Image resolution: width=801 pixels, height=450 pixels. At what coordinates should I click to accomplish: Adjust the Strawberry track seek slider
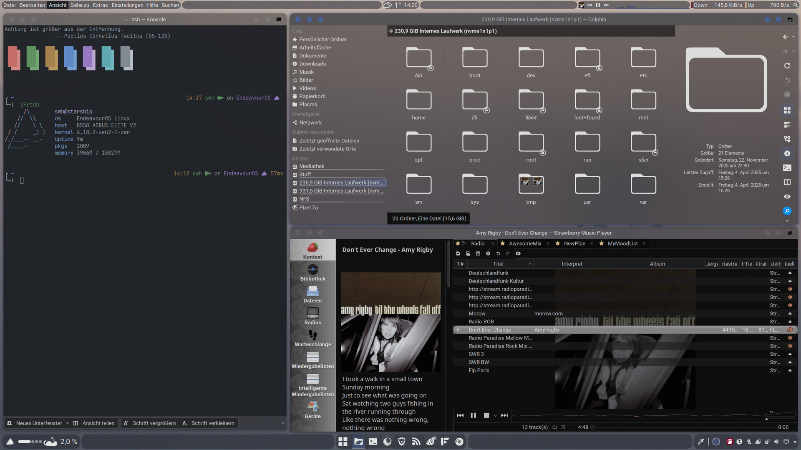(x=684, y=427)
